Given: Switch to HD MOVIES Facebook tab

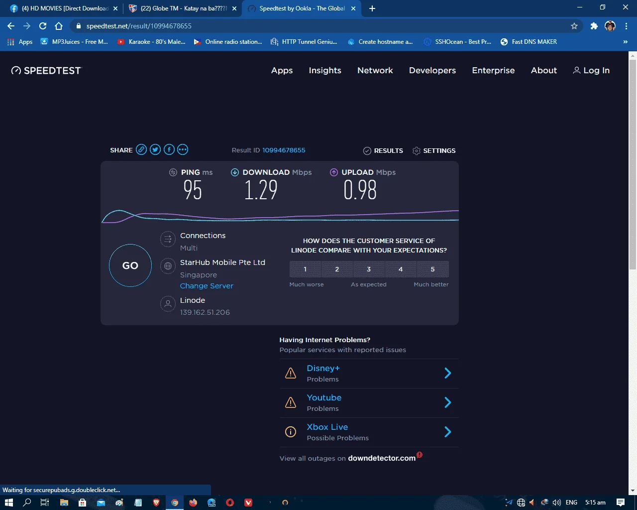Looking at the screenshot, I should tap(65, 8).
